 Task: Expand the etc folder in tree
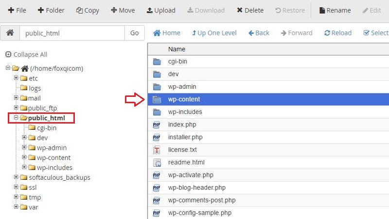(x=16, y=78)
